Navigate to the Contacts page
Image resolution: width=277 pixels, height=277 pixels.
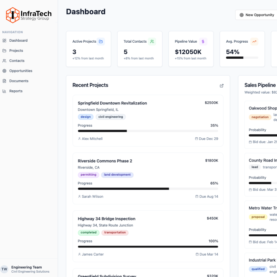pyautogui.click(x=17, y=61)
